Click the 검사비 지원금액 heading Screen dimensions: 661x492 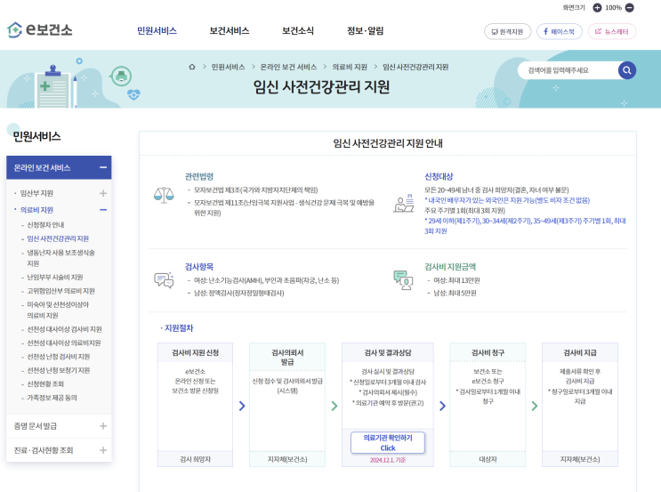[x=450, y=267]
